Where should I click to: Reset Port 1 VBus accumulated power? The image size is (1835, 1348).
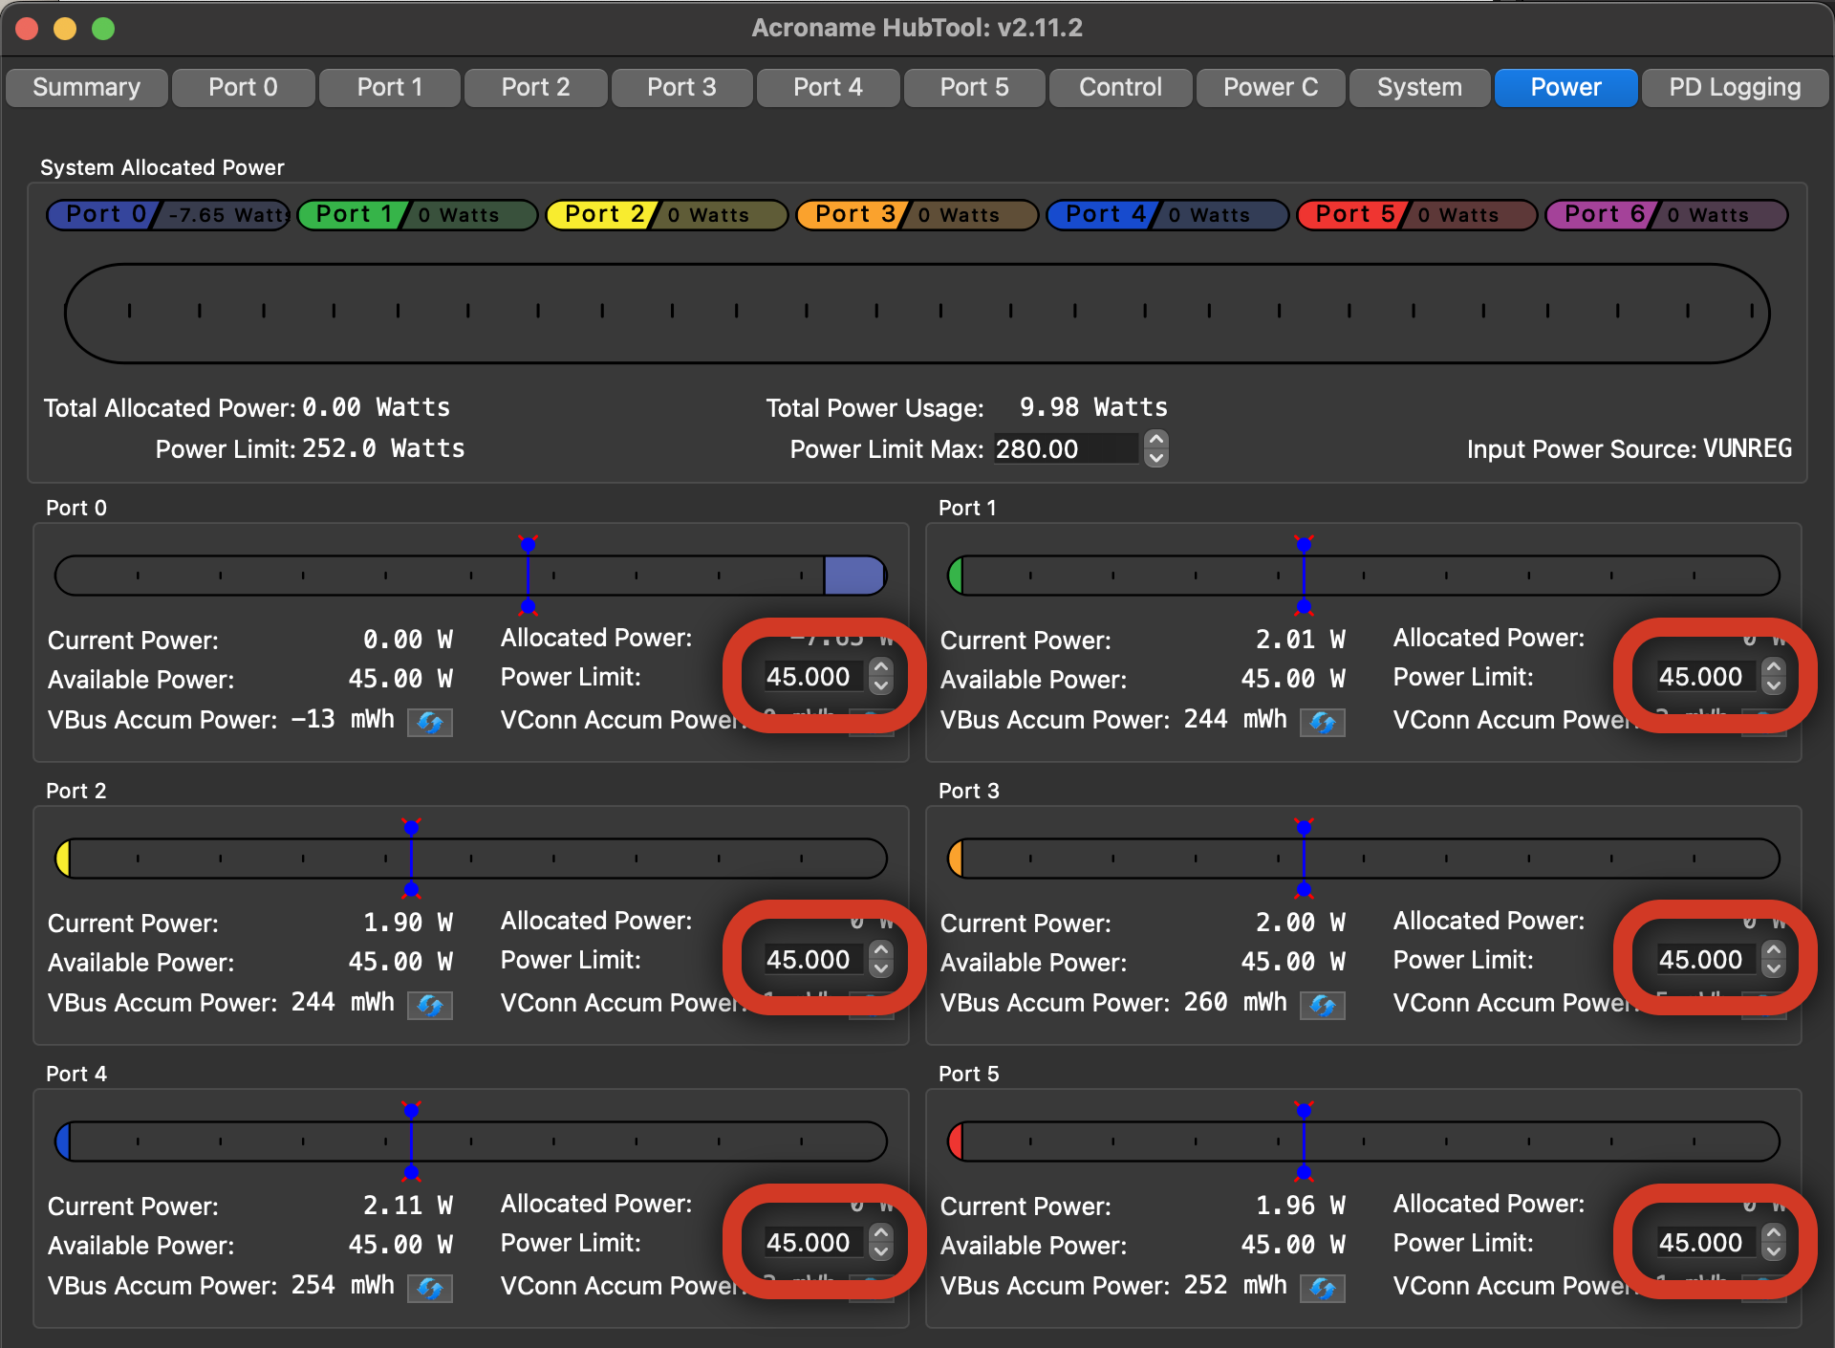click(1323, 722)
